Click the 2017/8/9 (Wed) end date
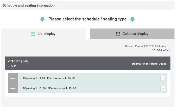Image resolution: width=176 pixels, height=112 pixels. click(161, 50)
